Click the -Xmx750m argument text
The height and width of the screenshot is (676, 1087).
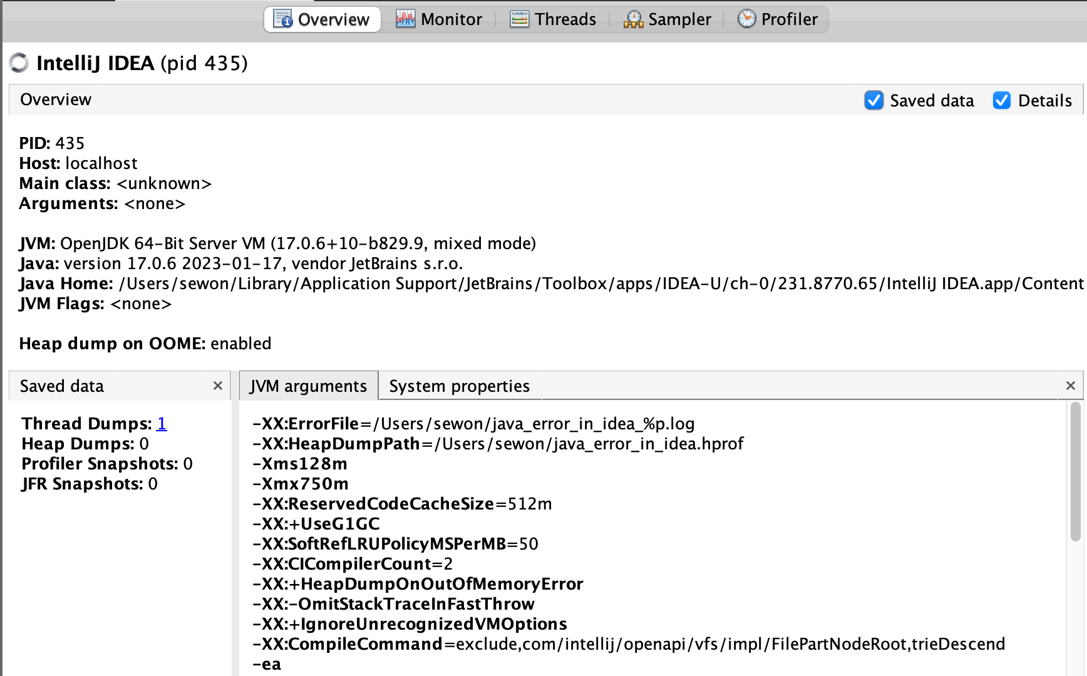(x=301, y=484)
